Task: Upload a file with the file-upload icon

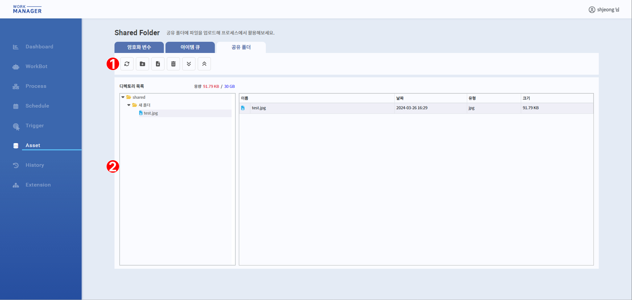Action: pos(158,64)
